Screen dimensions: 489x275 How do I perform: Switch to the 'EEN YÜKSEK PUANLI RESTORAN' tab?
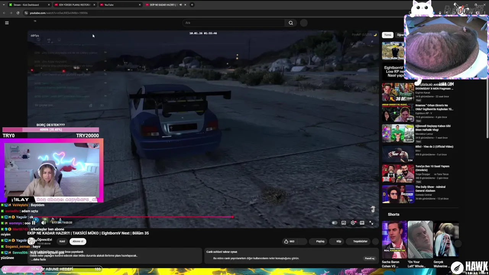tap(74, 5)
